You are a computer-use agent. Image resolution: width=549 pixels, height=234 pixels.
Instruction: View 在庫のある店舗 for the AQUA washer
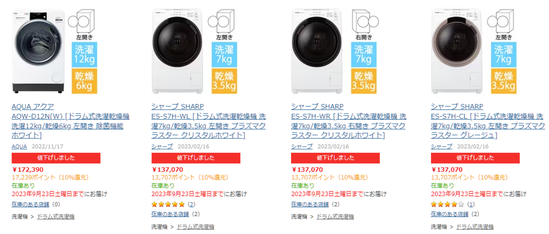[30, 204]
